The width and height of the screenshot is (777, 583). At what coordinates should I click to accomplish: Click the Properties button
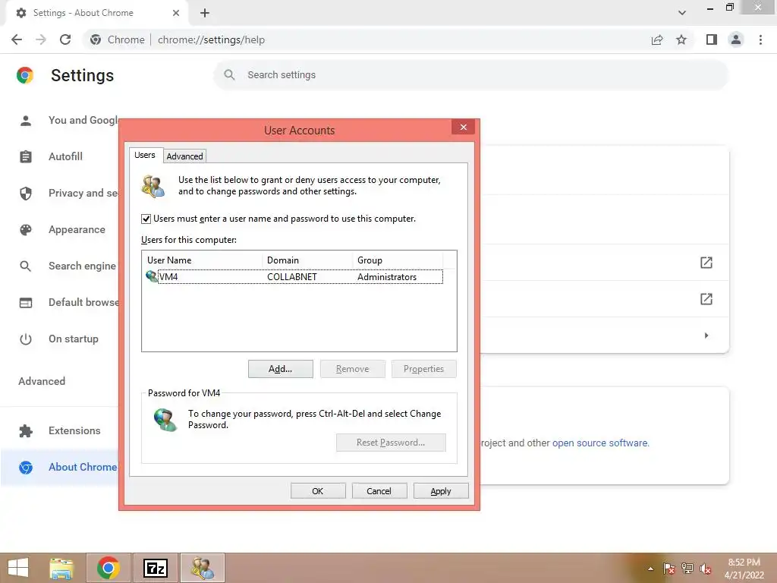click(423, 369)
